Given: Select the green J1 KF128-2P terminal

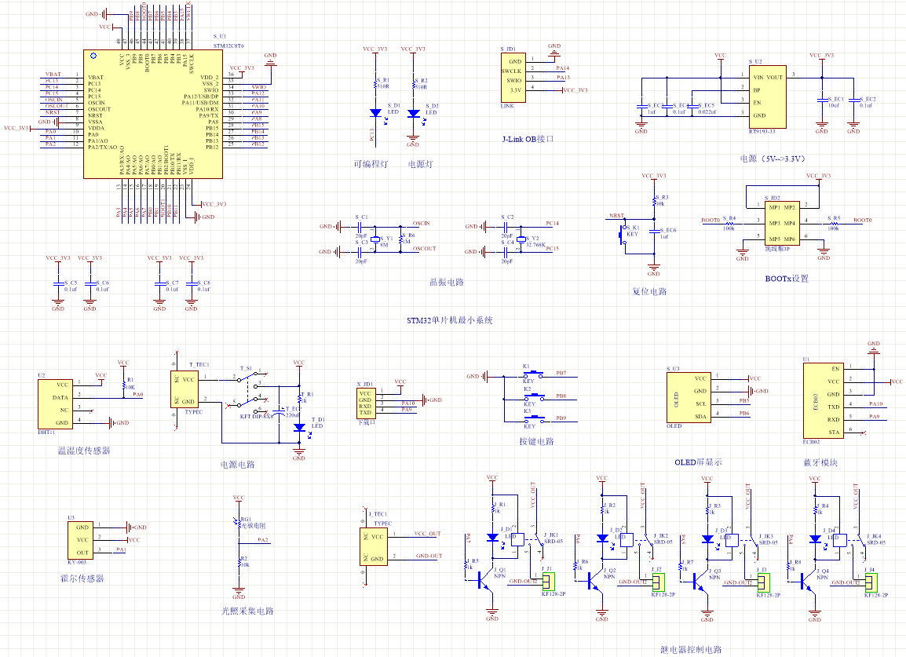Looking at the screenshot, I should tap(548, 582).
